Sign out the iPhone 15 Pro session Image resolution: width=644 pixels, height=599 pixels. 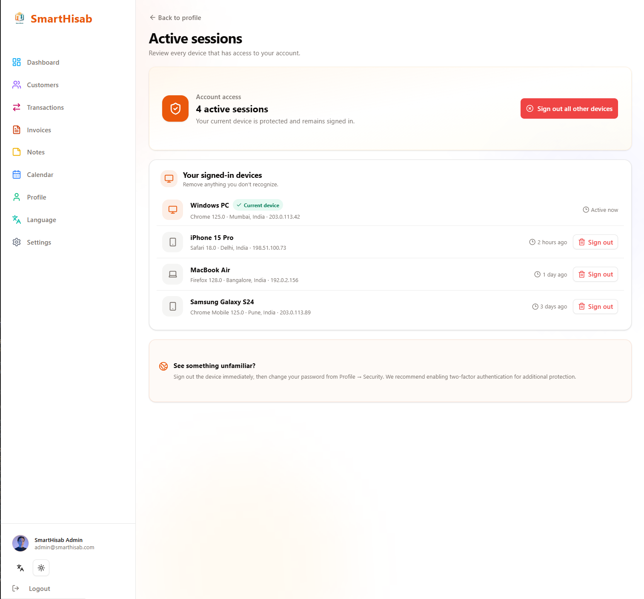(x=595, y=242)
